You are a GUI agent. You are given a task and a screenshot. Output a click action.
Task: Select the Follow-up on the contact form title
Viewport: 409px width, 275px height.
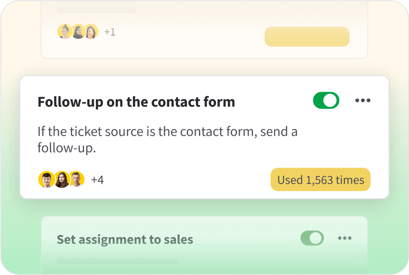[136, 102]
